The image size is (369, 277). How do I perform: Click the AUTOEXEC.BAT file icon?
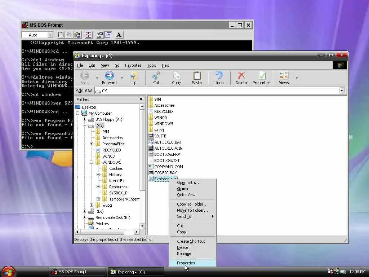pos(151,142)
